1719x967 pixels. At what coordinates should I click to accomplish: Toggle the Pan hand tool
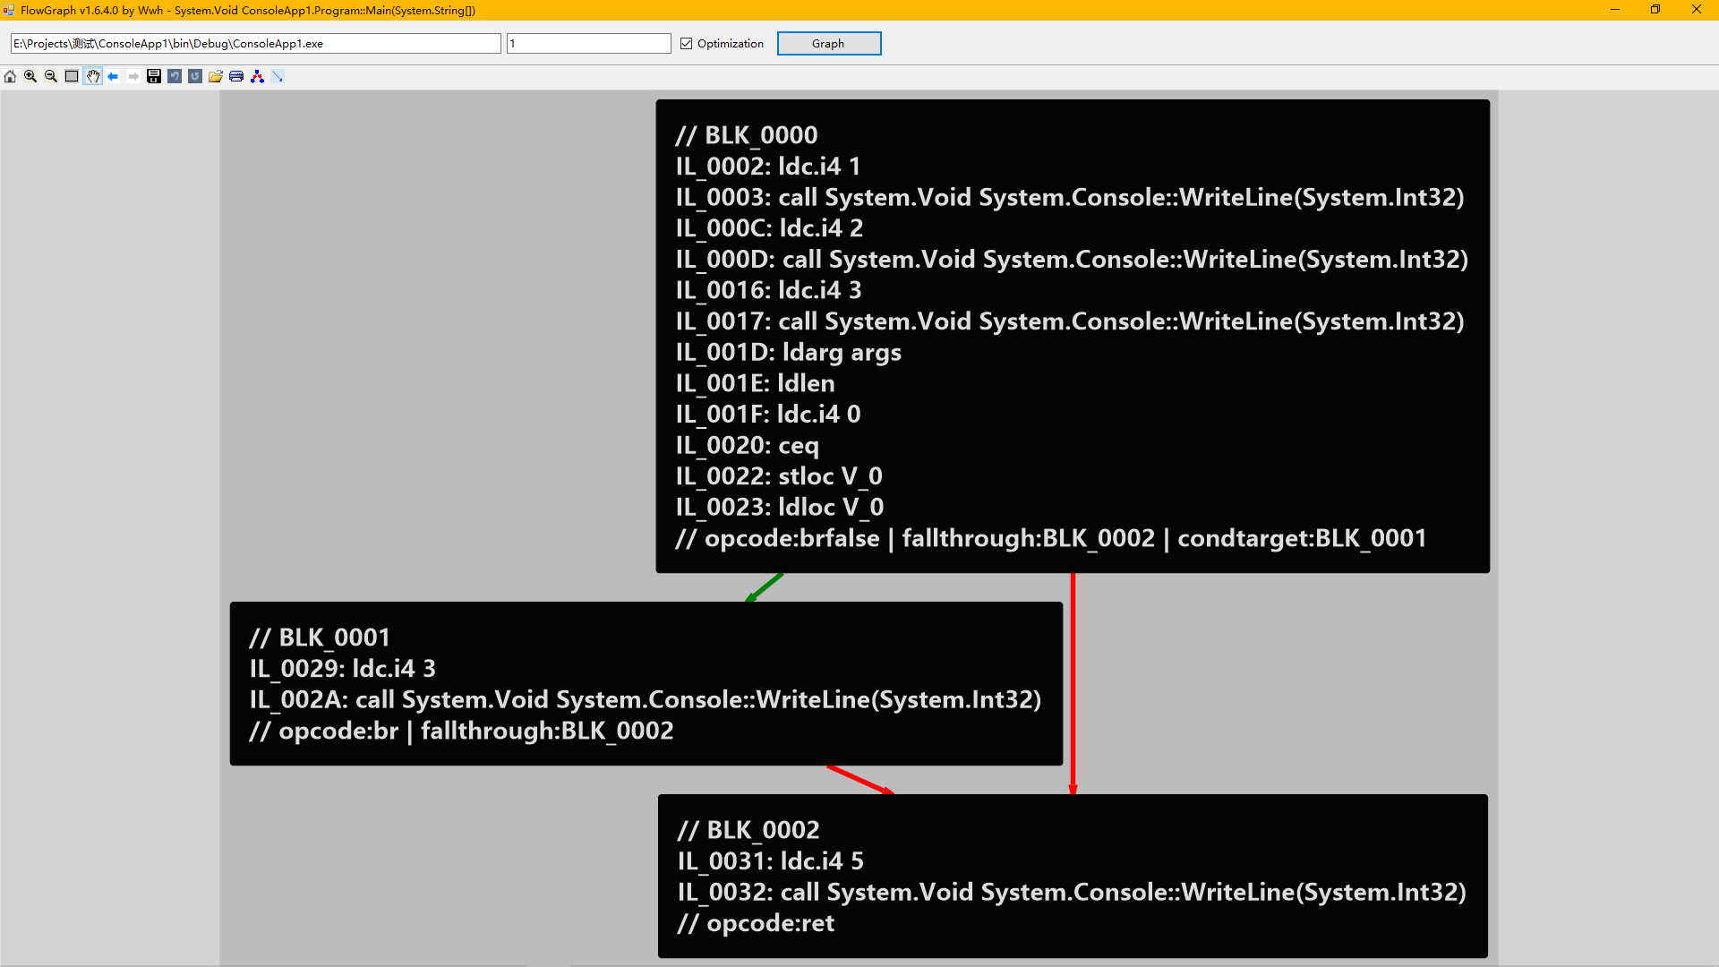coord(92,76)
